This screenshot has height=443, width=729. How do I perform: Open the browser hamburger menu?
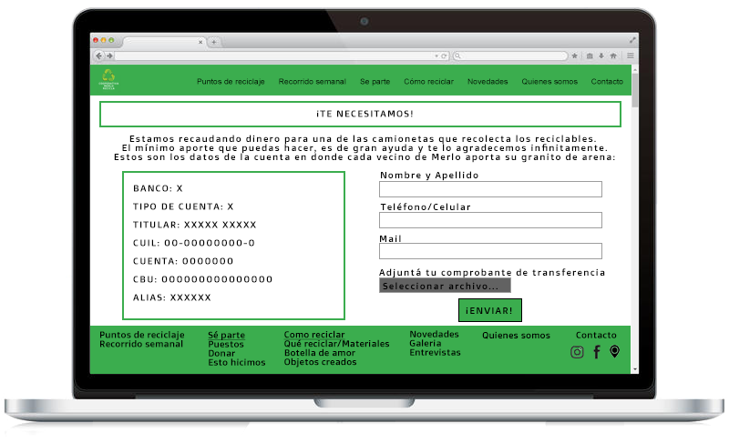[630, 56]
